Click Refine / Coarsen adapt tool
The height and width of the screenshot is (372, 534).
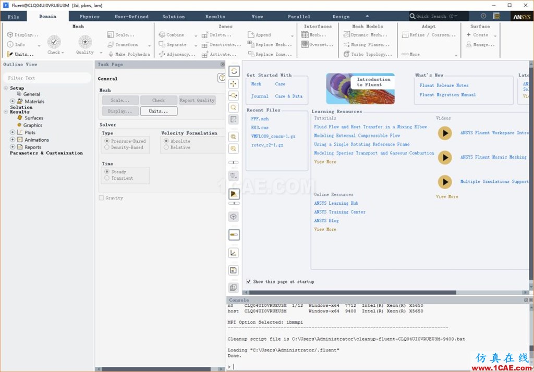(429, 35)
